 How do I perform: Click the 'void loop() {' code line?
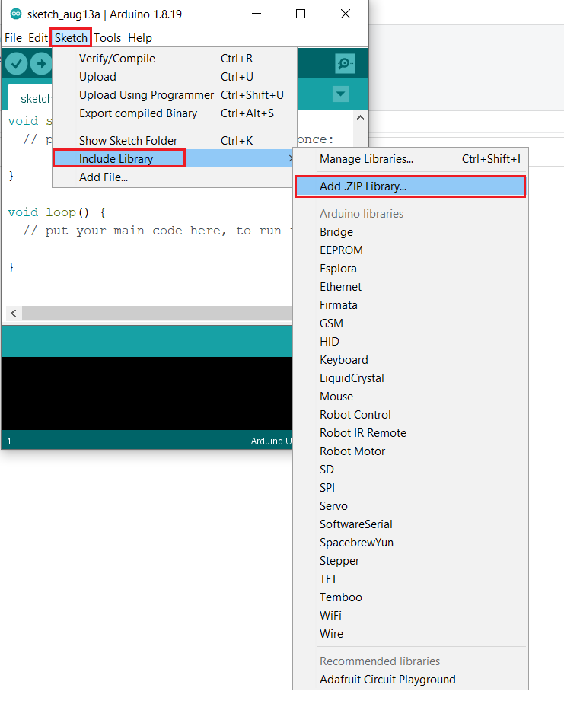[x=56, y=212]
